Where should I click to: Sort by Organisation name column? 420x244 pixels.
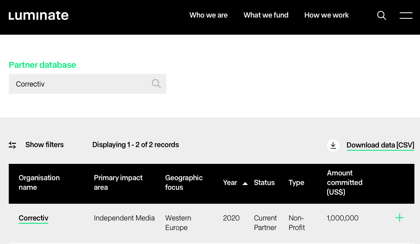(x=39, y=183)
